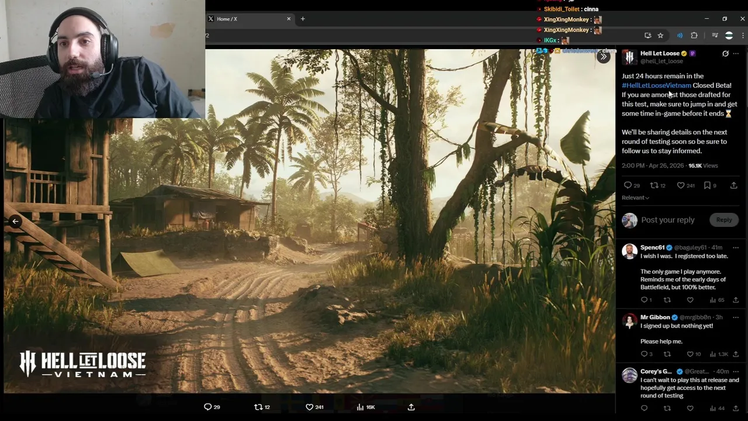Open the #HellLetLooseVietnam hashtag link

pos(656,85)
